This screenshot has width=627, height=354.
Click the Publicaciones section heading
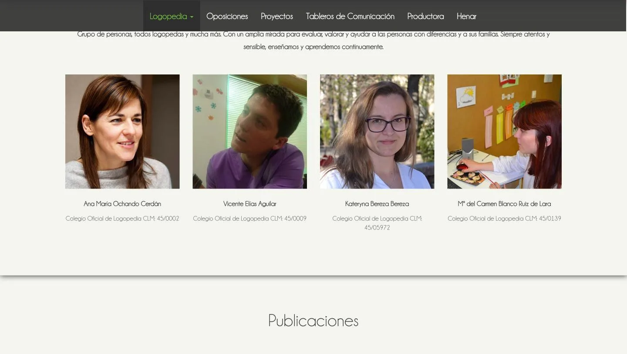point(313,320)
